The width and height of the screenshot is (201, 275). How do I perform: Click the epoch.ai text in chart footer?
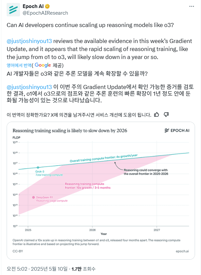(x=182, y=251)
